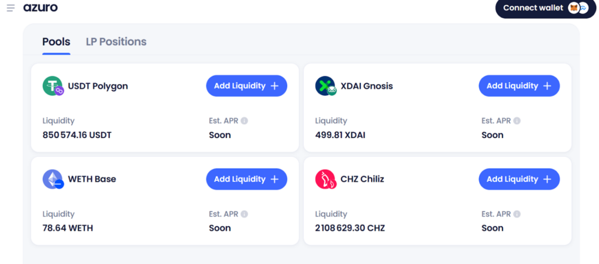Open the hamburger menu icon

(x=11, y=8)
